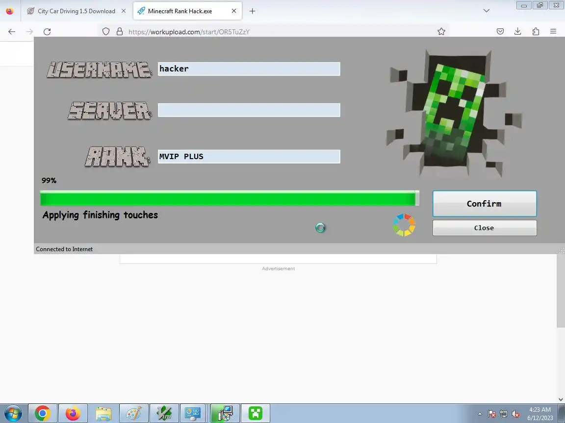Screen dimensions: 565x423
Task: Open the Firefox downloads panel
Action: [x=518, y=32]
